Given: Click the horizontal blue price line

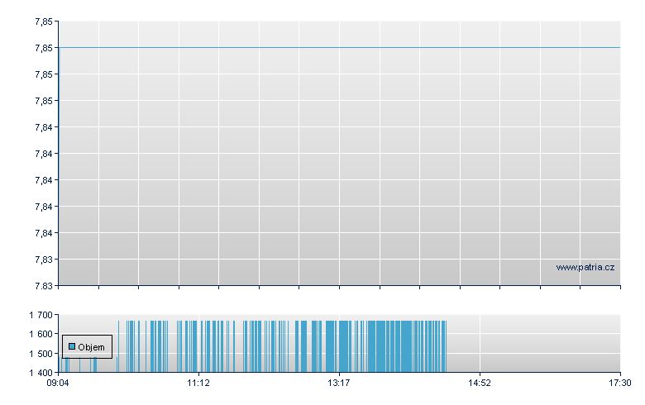Looking at the screenshot, I should point(339,48).
